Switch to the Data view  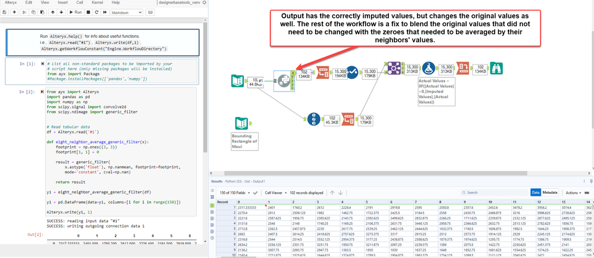click(x=535, y=193)
